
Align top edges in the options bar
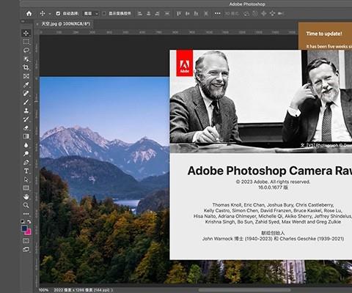[179, 13]
